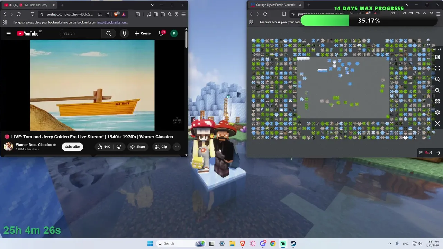Open the more actions three-dot menu

pos(177,147)
